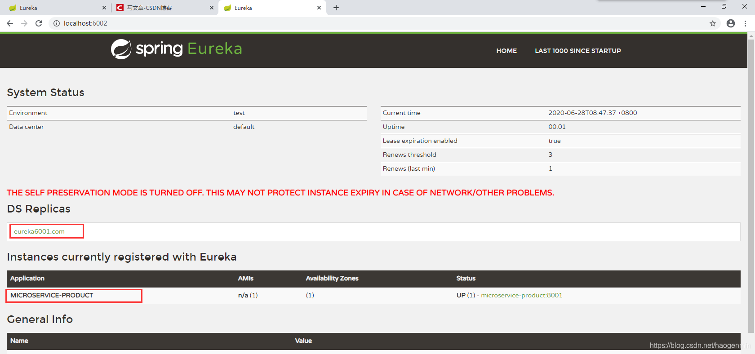Select the Current time value 2020-06-28T08:47:37

[593, 113]
